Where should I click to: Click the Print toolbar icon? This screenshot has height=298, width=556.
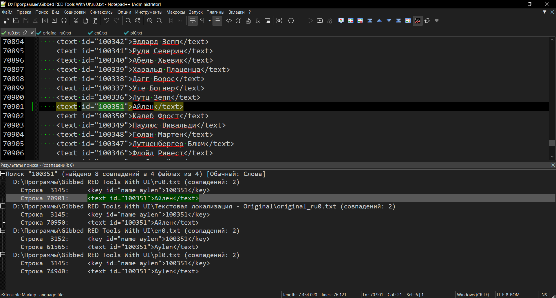(64, 21)
